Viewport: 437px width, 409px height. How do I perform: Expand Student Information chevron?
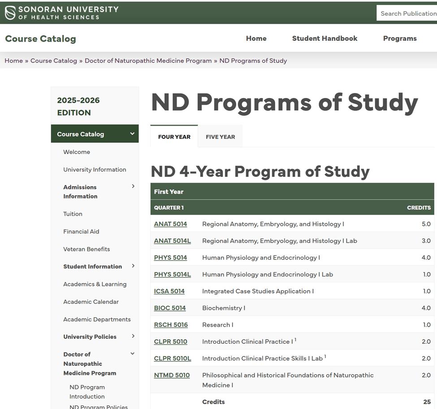(133, 266)
